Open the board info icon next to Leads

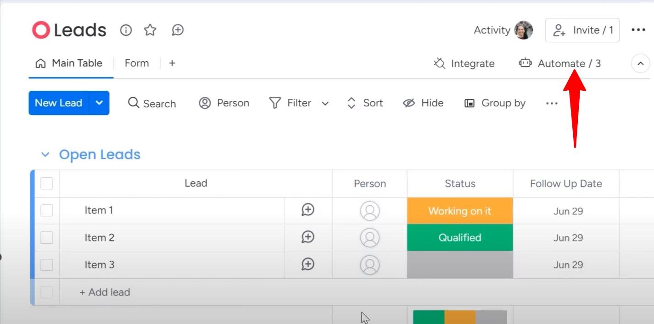126,30
